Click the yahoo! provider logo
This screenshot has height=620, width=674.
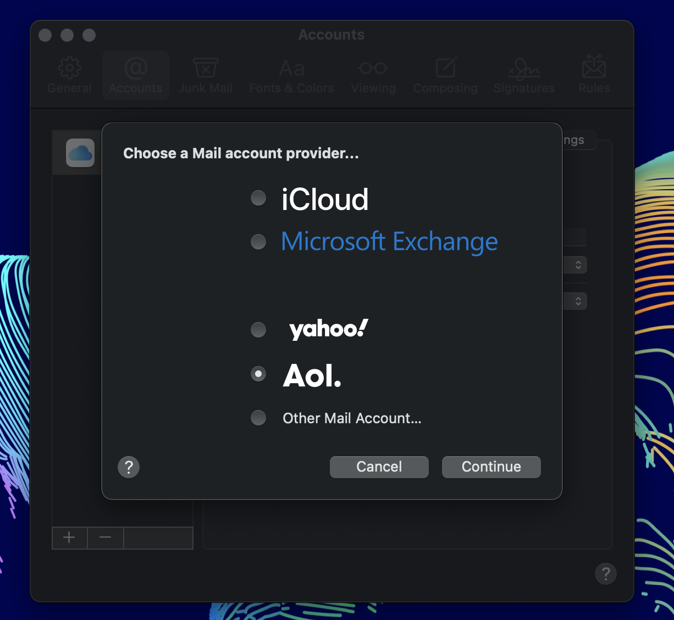click(x=329, y=329)
